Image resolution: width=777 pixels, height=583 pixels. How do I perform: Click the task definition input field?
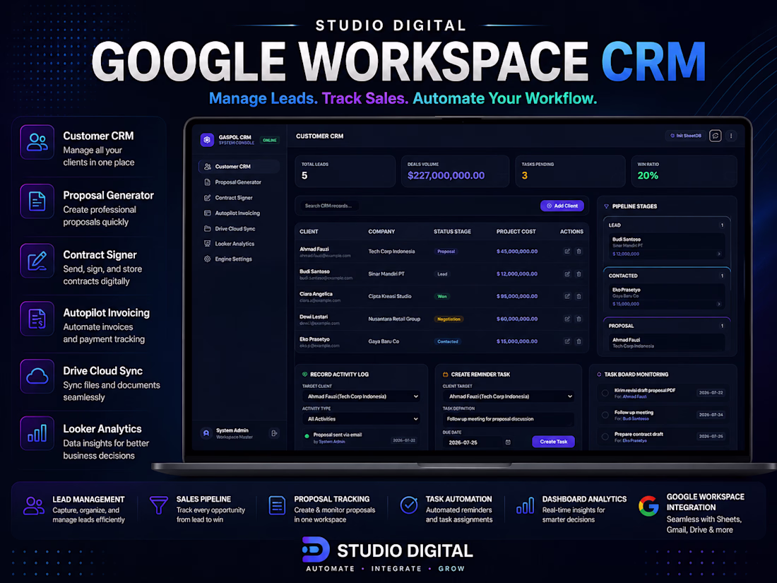pyautogui.click(x=509, y=419)
